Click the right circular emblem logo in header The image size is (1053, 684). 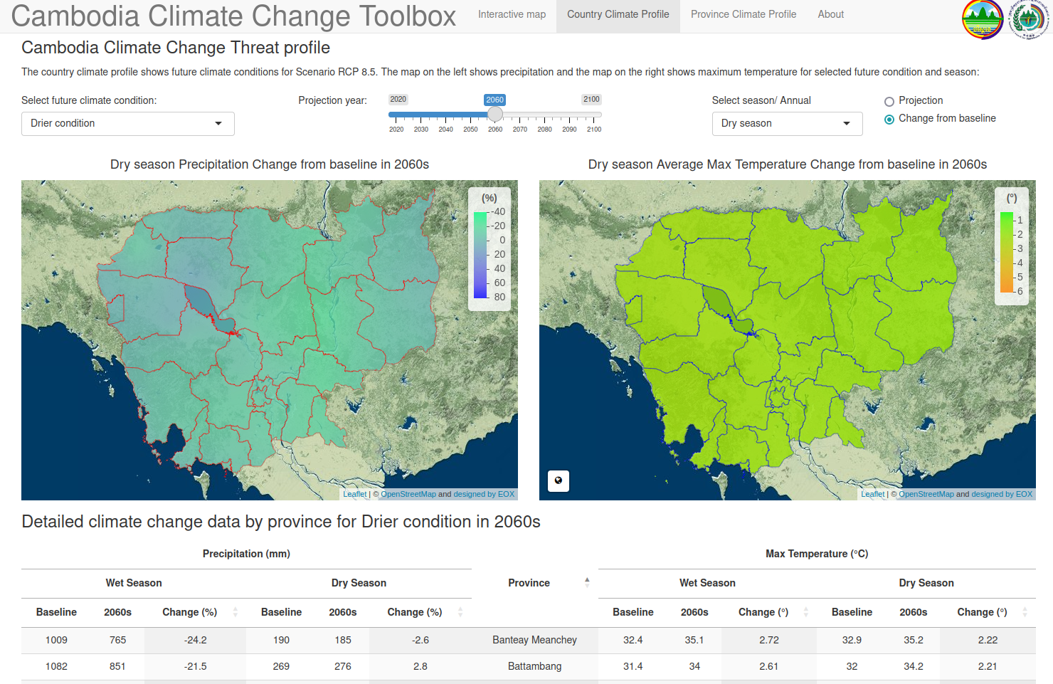1028,19
